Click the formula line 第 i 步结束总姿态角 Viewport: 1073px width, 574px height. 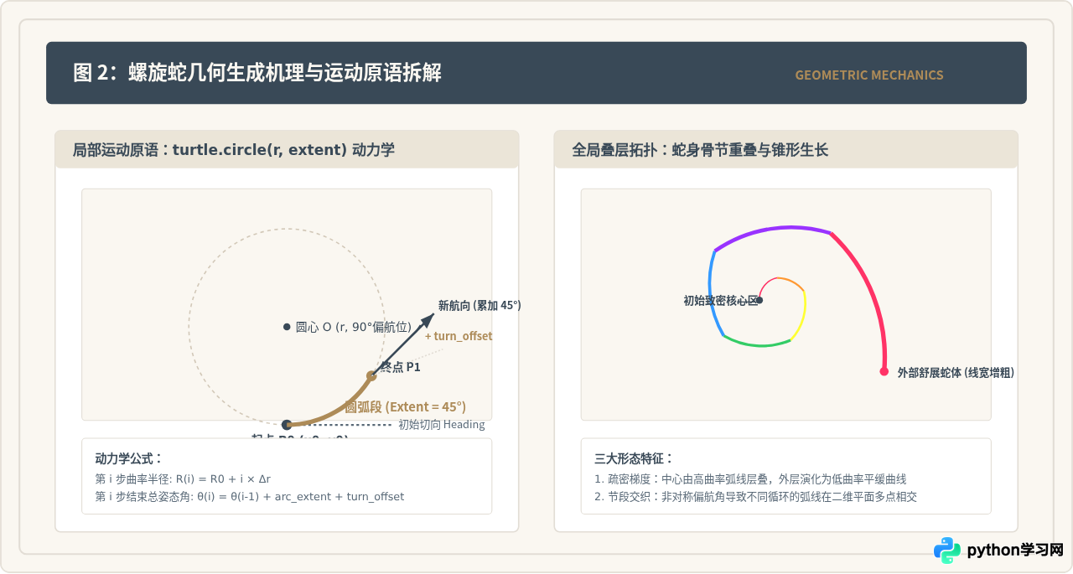(250, 497)
